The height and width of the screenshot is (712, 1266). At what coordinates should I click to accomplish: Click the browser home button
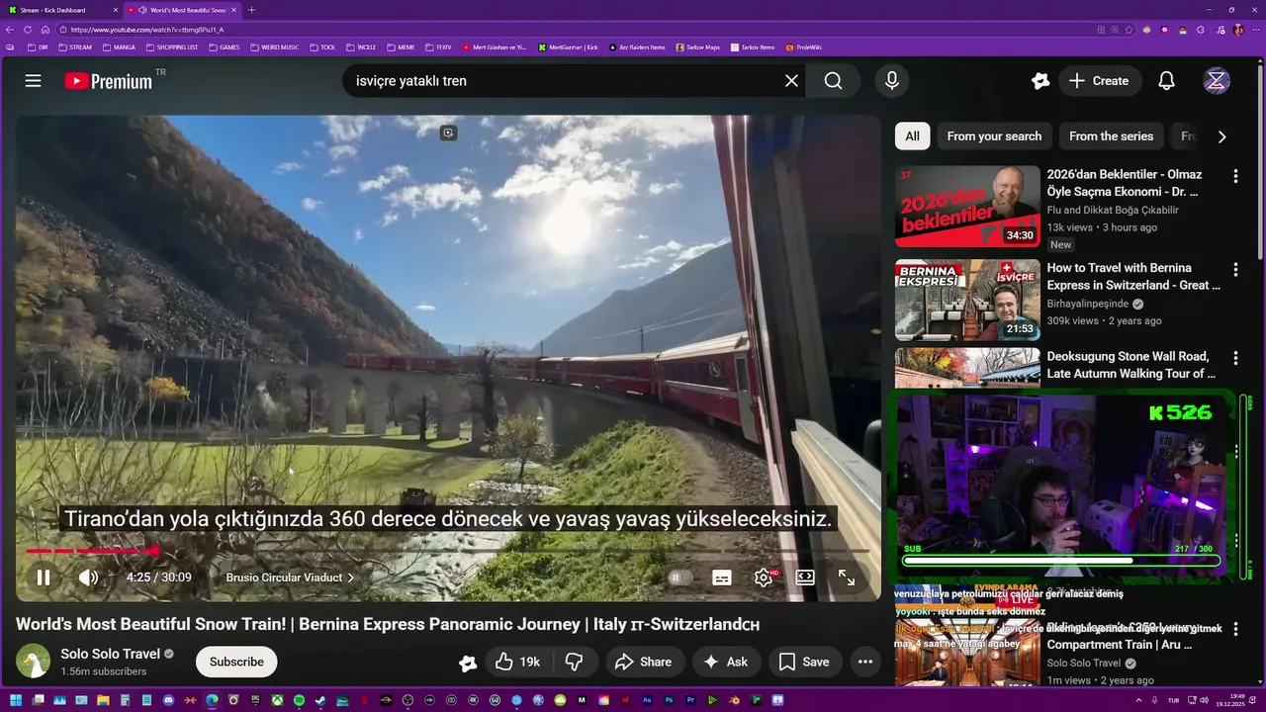[44, 30]
